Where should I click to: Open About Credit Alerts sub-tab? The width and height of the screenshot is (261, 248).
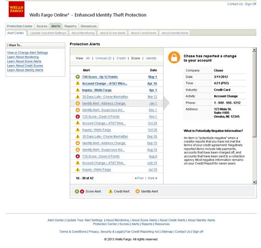[144, 33]
